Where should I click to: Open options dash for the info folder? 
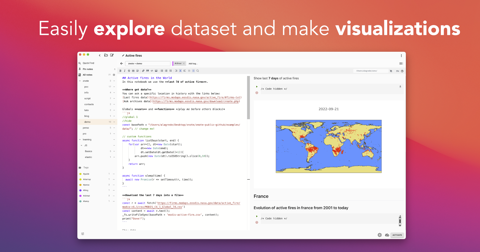[x=114, y=93]
